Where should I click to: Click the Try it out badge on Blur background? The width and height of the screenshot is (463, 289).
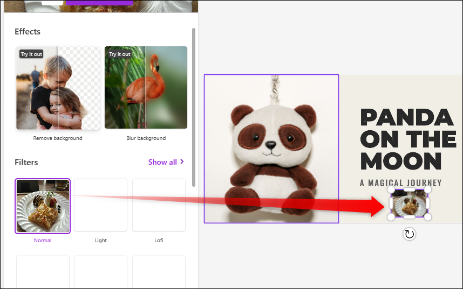point(120,54)
